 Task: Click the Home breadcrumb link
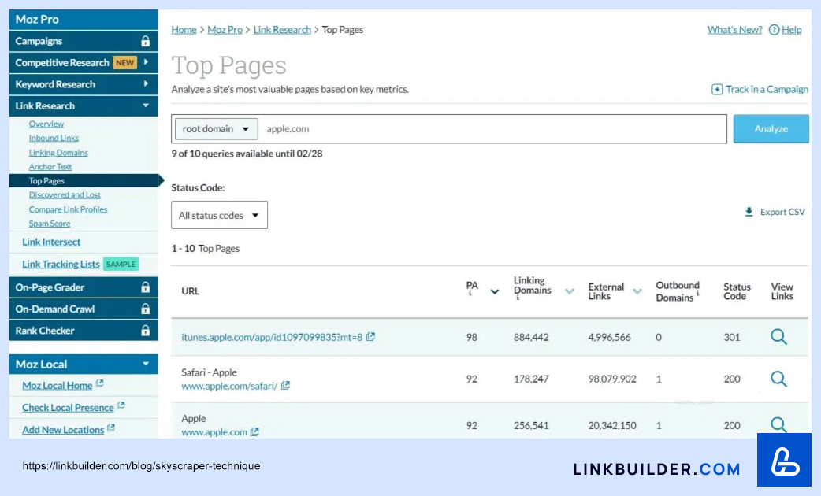tap(184, 30)
